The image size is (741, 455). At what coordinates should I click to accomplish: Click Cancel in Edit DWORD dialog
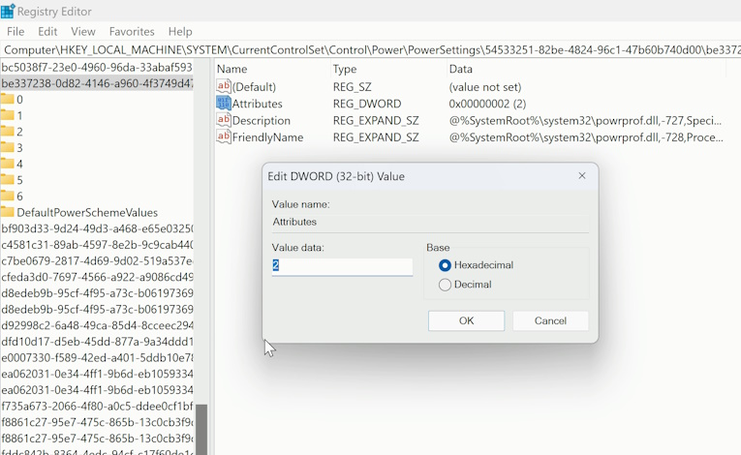tap(550, 320)
